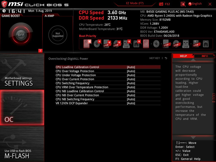Viewport: 216px width, 162px height.
Task: Select the CPU NB Loadline Calibration Control label
Action: pyautogui.click(x=80, y=91)
